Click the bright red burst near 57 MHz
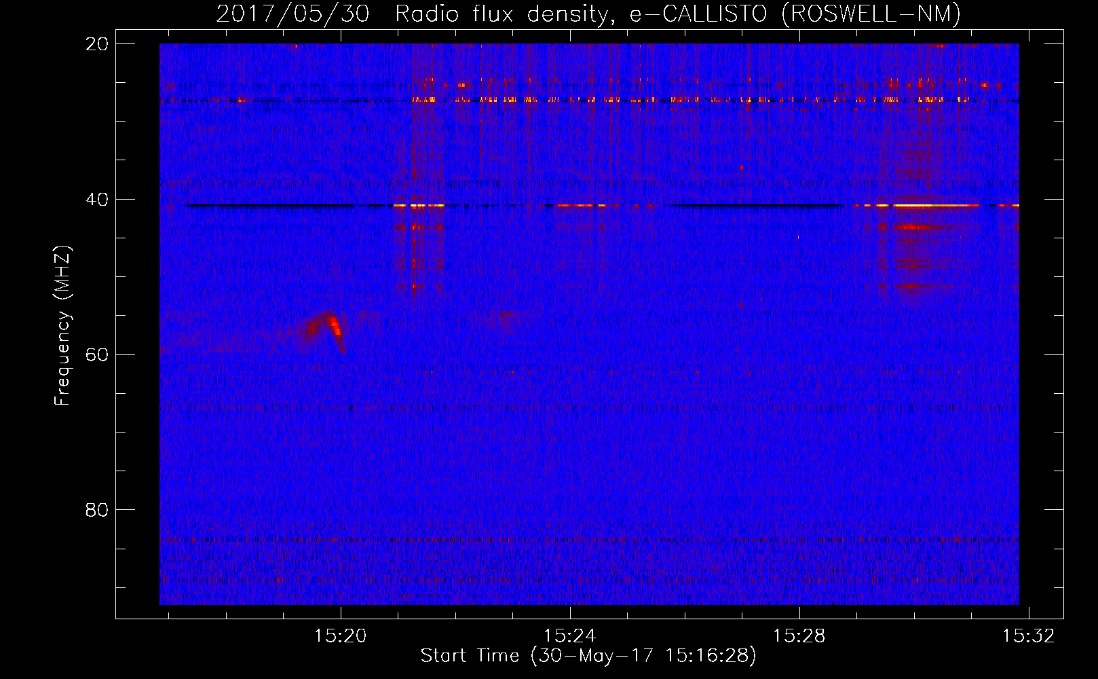 pyautogui.click(x=335, y=328)
